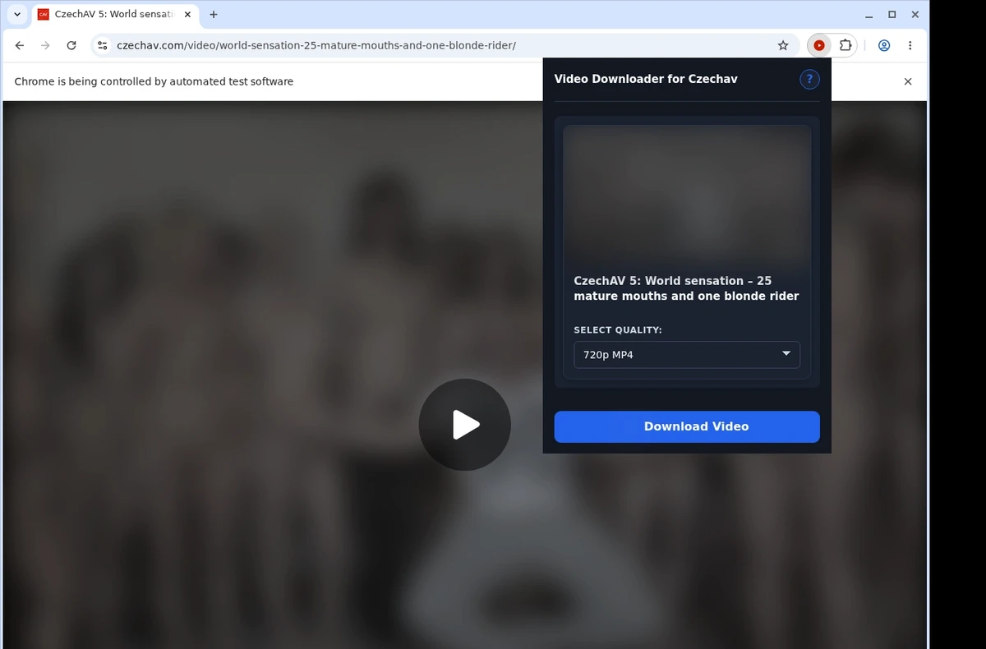Click the red Video Downloader extension icon
The width and height of the screenshot is (986, 649).
tap(819, 46)
